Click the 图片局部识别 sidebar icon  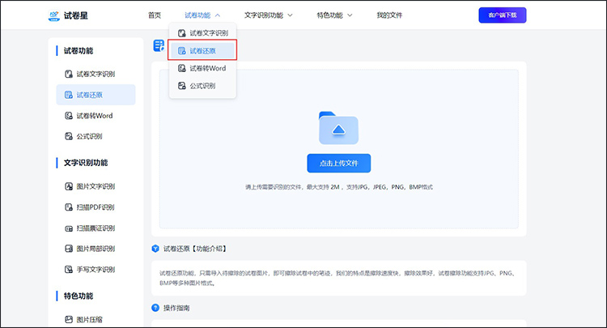[x=69, y=249]
